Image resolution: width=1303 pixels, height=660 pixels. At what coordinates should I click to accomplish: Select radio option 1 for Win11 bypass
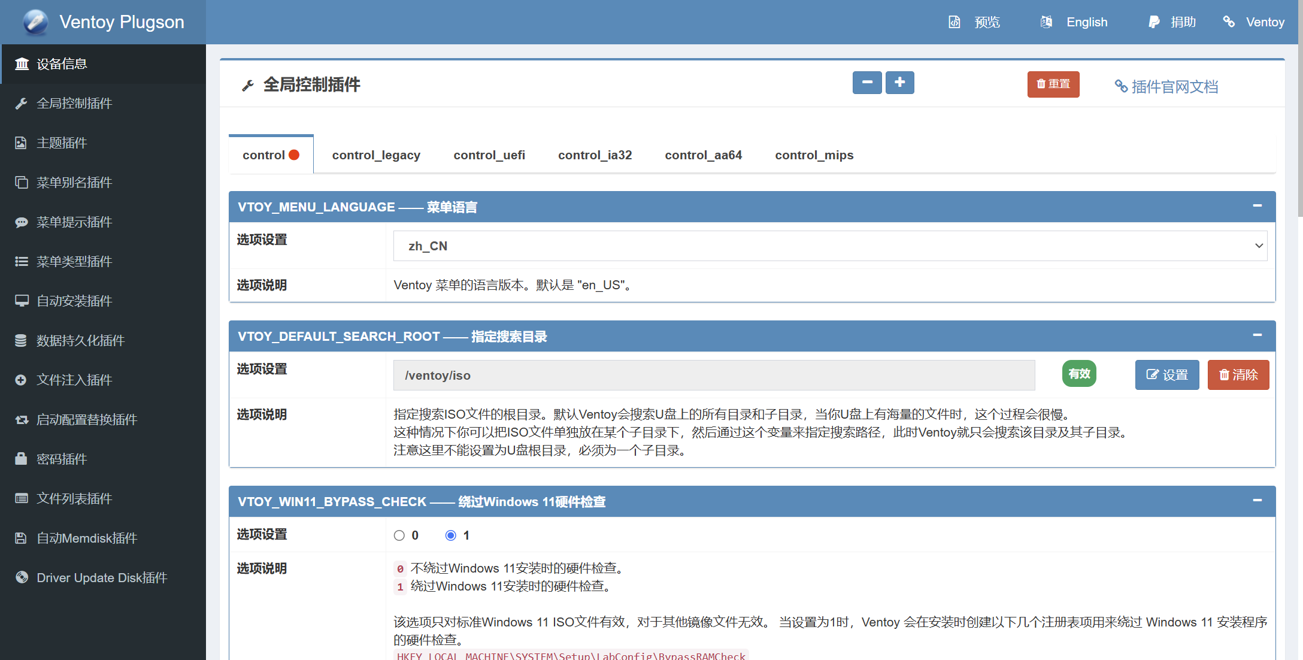(x=451, y=535)
